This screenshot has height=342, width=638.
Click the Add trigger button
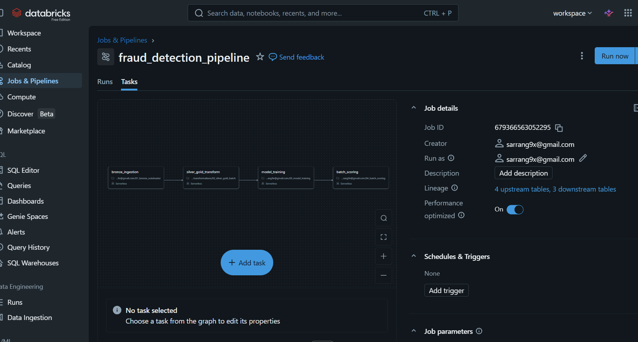(x=446, y=291)
